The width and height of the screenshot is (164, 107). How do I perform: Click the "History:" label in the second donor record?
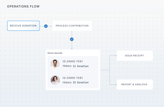pyautogui.click(x=67, y=82)
